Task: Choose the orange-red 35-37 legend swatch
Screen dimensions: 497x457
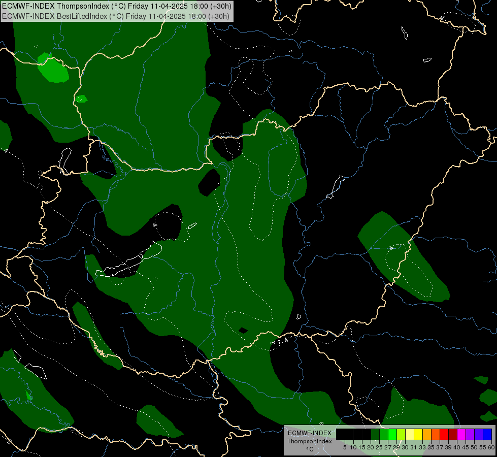Action: coord(436,434)
